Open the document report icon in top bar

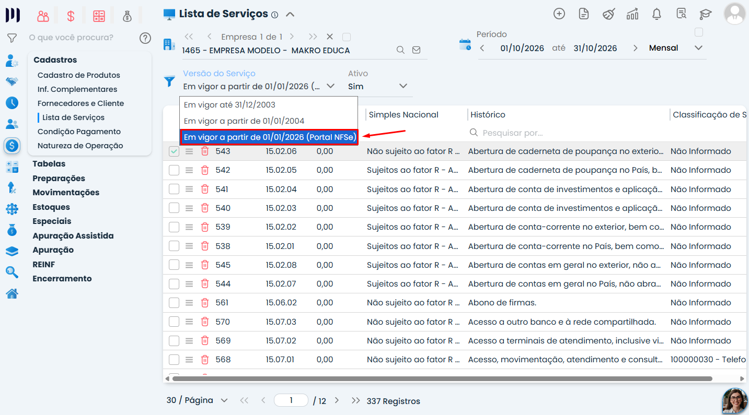pyautogui.click(x=584, y=14)
